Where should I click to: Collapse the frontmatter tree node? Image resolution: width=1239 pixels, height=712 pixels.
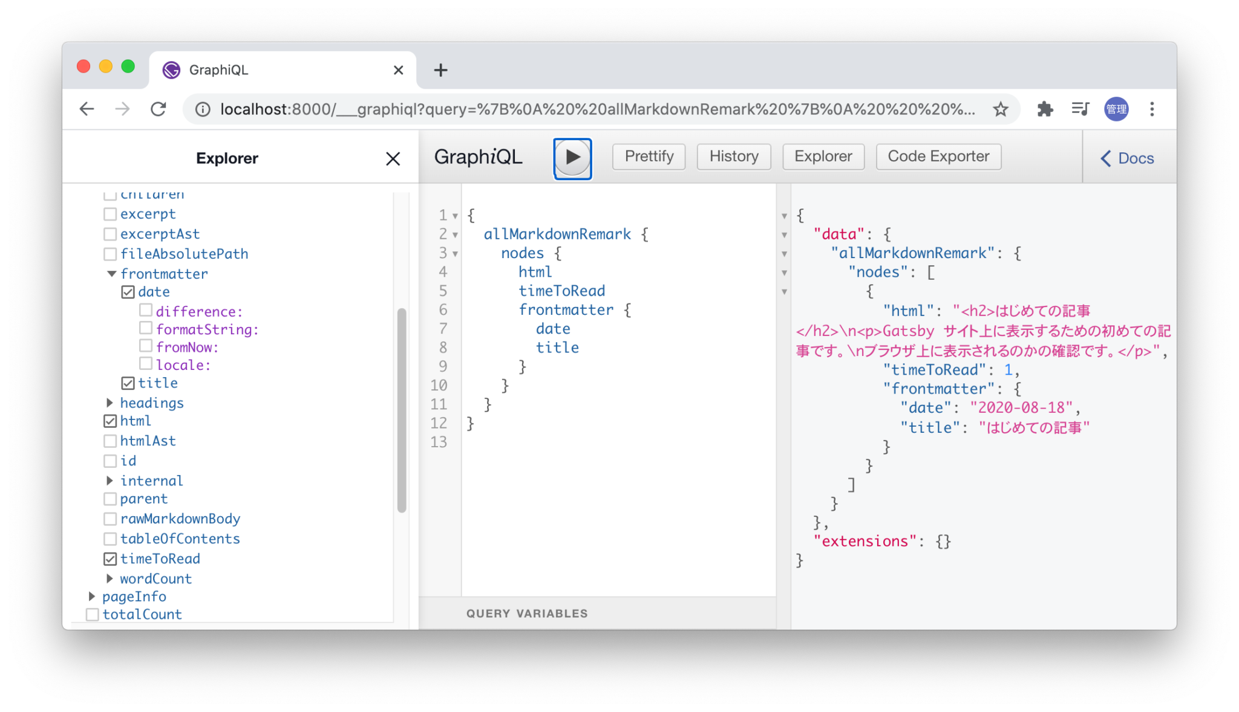pos(112,274)
